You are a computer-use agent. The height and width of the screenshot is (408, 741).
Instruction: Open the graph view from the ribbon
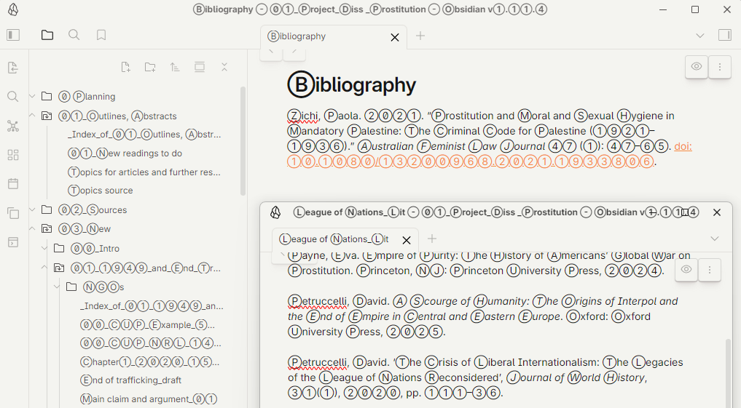point(12,126)
